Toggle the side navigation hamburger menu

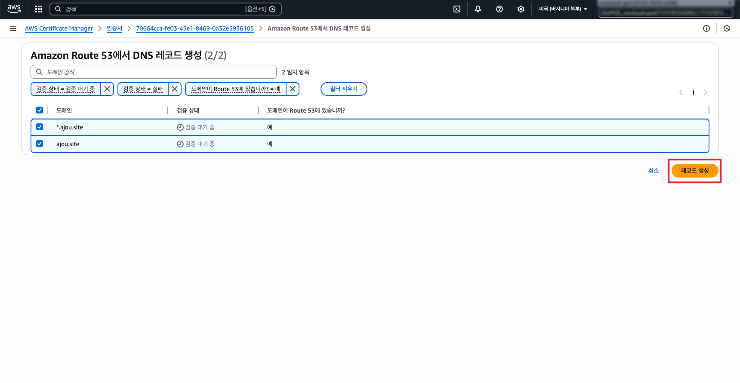click(x=13, y=28)
